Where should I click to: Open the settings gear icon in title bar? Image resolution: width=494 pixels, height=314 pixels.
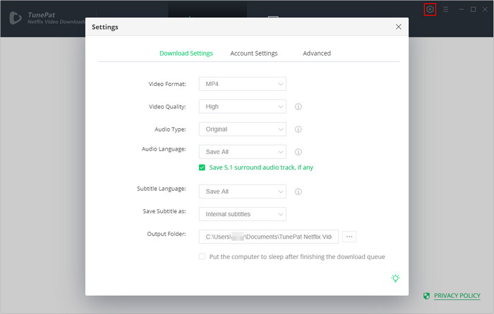430,9
